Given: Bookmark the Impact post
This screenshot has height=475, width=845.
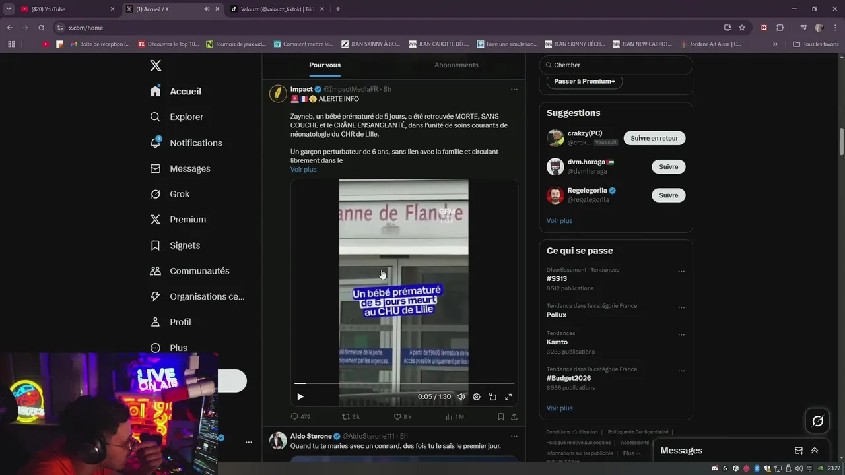Looking at the screenshot, I should (x=501, y=416).
